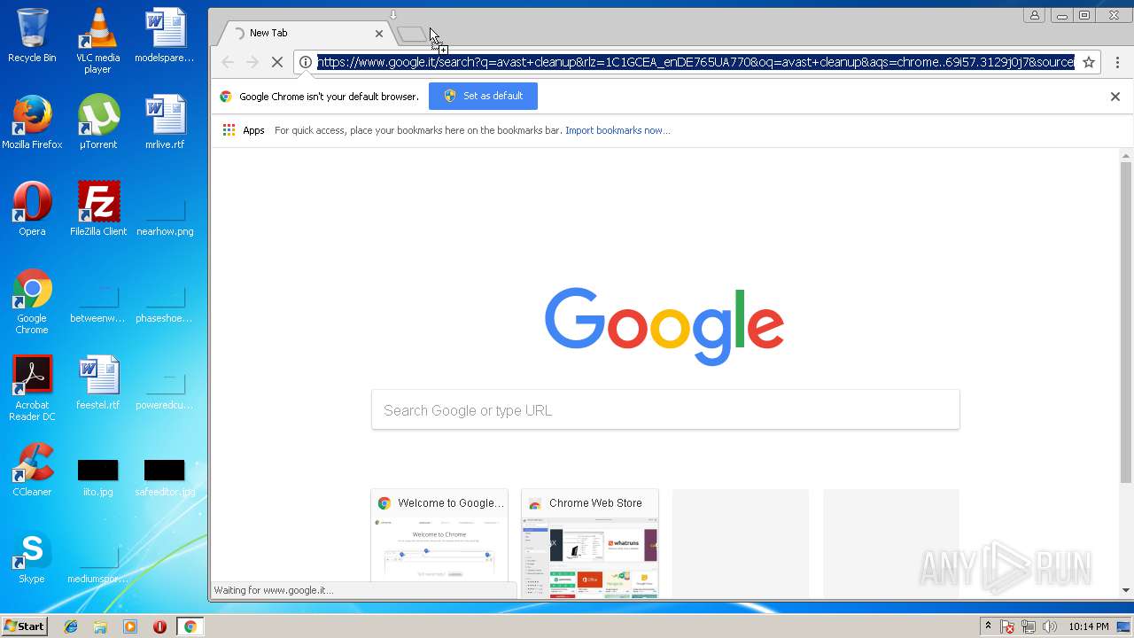The width and height of the screenshot is (1134, 638).
Task: Launch Opera from the desktop
Action: tap(32, 209)
